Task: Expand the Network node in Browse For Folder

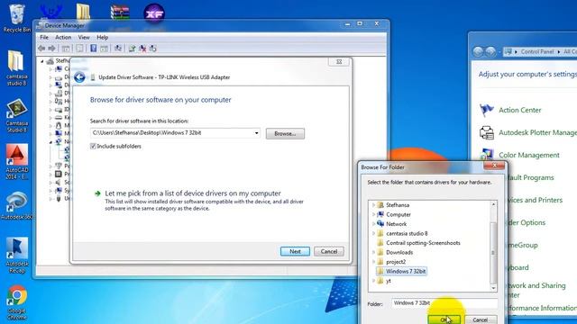Action: tap(373, 224)
